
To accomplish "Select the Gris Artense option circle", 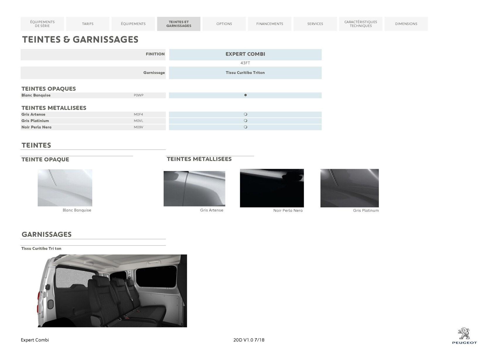I will tap(245, 114).
